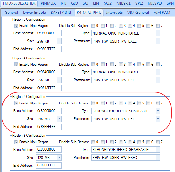This screenshot has height=172, width=175.
Task: Expand Region 5 Type STRONGLYORDERED_SHAREABLE dropdown
Action: tap(158, 111)
